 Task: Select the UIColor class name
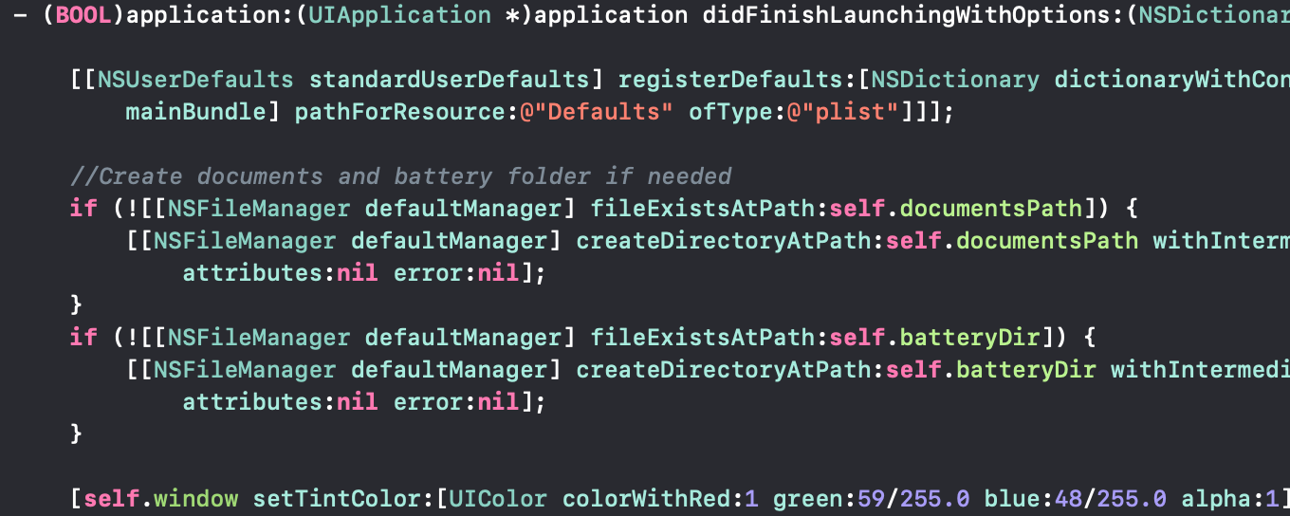tap(499, 498)
